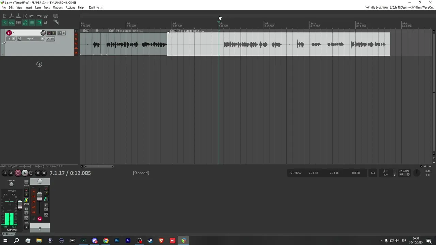Click the Undo arrow icon

[x=32, y=16]
